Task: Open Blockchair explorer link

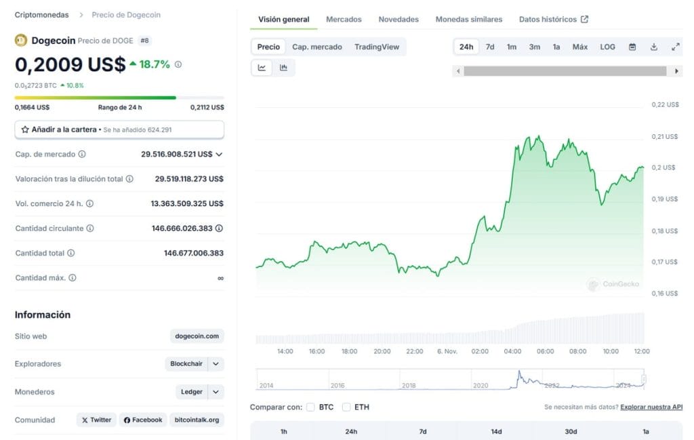Action: coord(186,364)
